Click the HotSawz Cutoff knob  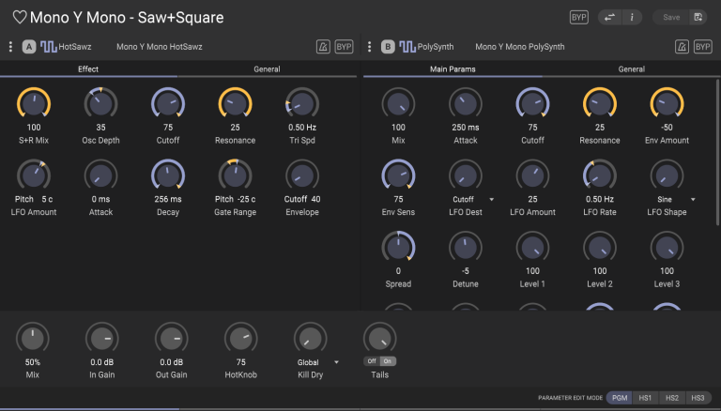(x=168, y=103)
